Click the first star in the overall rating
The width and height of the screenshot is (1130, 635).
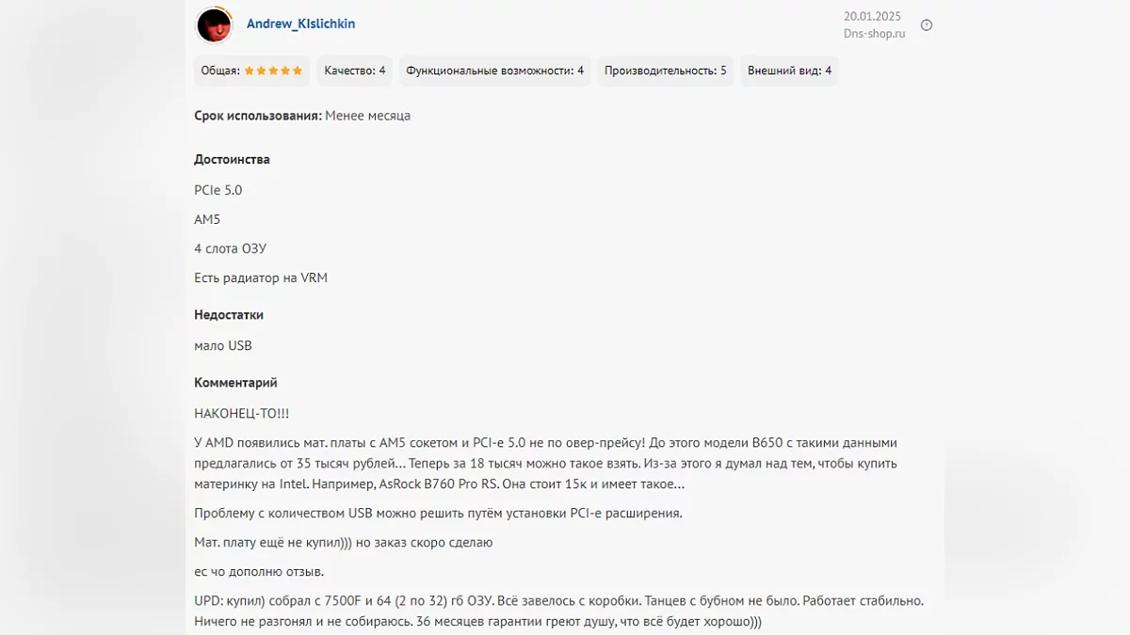[x=250, y=71]
